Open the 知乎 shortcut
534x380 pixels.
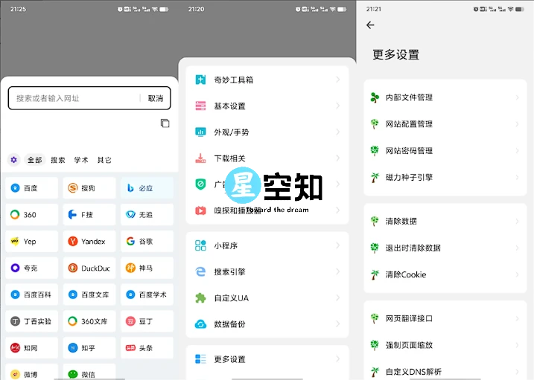(x=89, y=348)
